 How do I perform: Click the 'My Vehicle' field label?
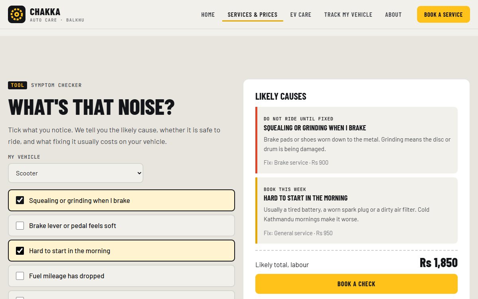point(24,157)
